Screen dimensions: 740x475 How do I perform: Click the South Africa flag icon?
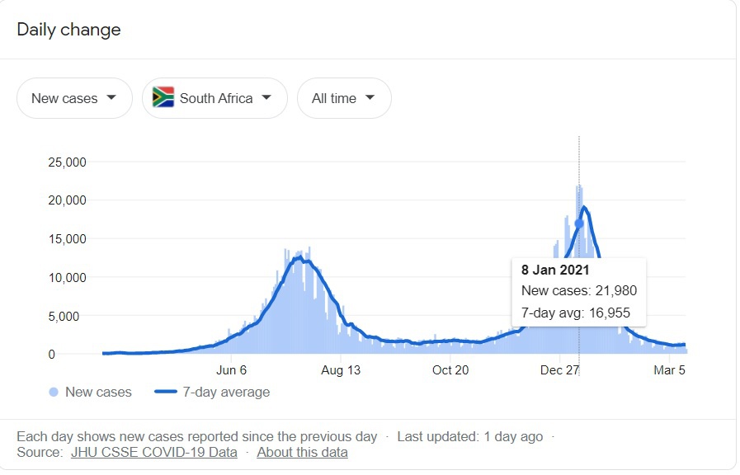(163, 97)
